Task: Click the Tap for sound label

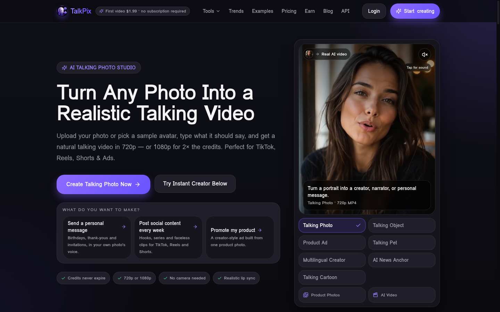Action: click(x=417, y=68)
